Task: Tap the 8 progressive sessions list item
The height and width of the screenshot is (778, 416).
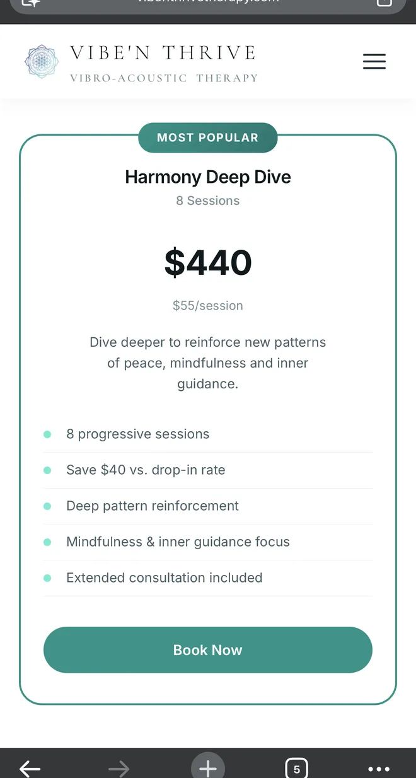Action: point(137,434)
